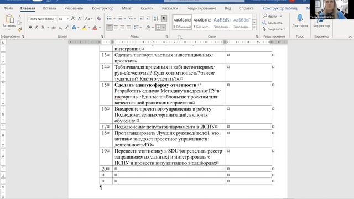This screenshot has width=354, height=199.
Task: Open shading paint bucket fill
Action: [x=148, y=28]
